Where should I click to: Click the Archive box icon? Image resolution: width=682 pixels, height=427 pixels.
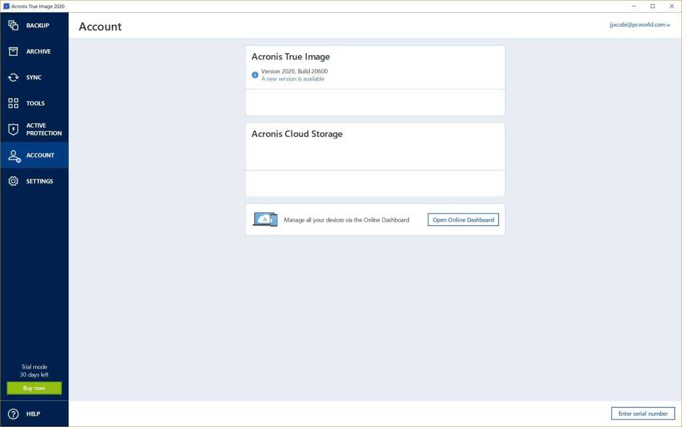pyautogui.click(x=13, y=51)
